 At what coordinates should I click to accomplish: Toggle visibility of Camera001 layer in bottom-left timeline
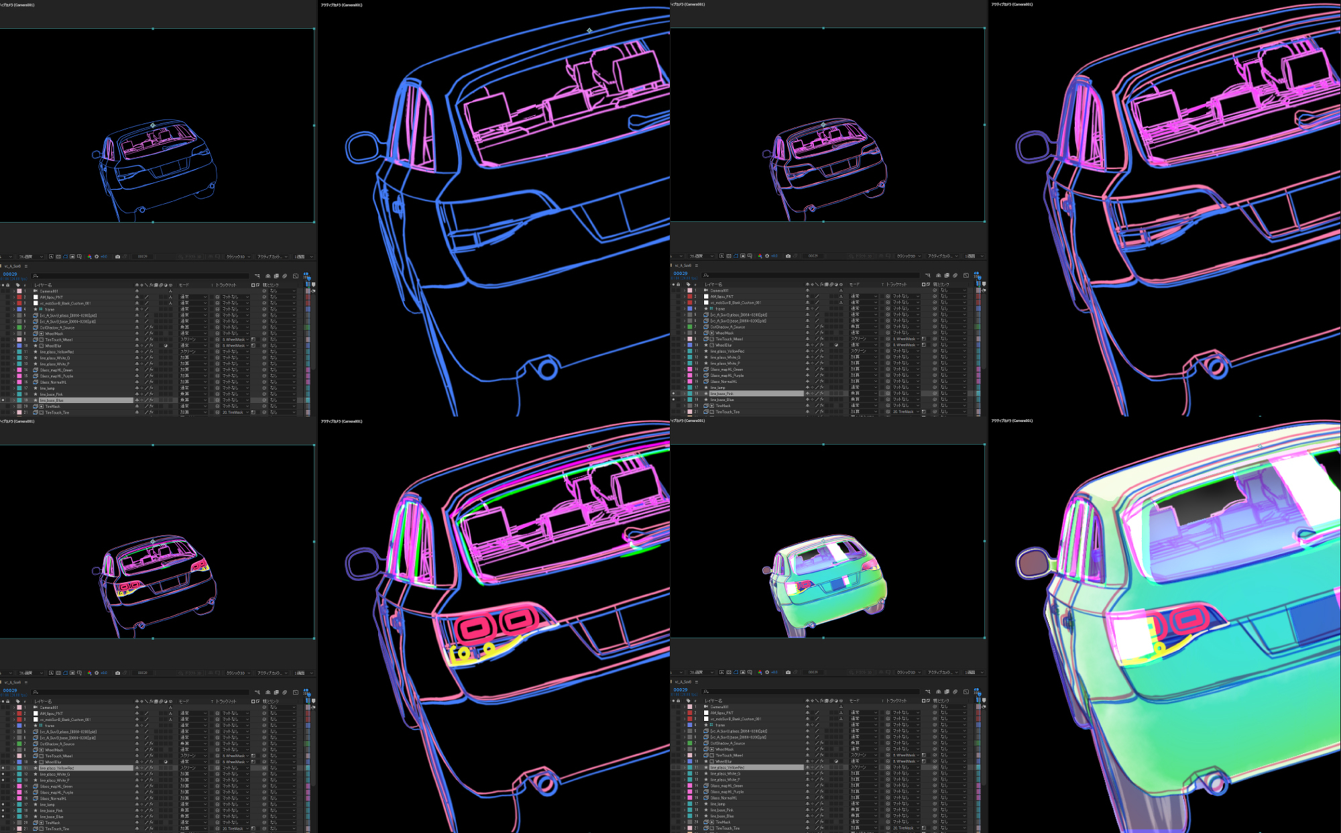[x=3, y=707]
